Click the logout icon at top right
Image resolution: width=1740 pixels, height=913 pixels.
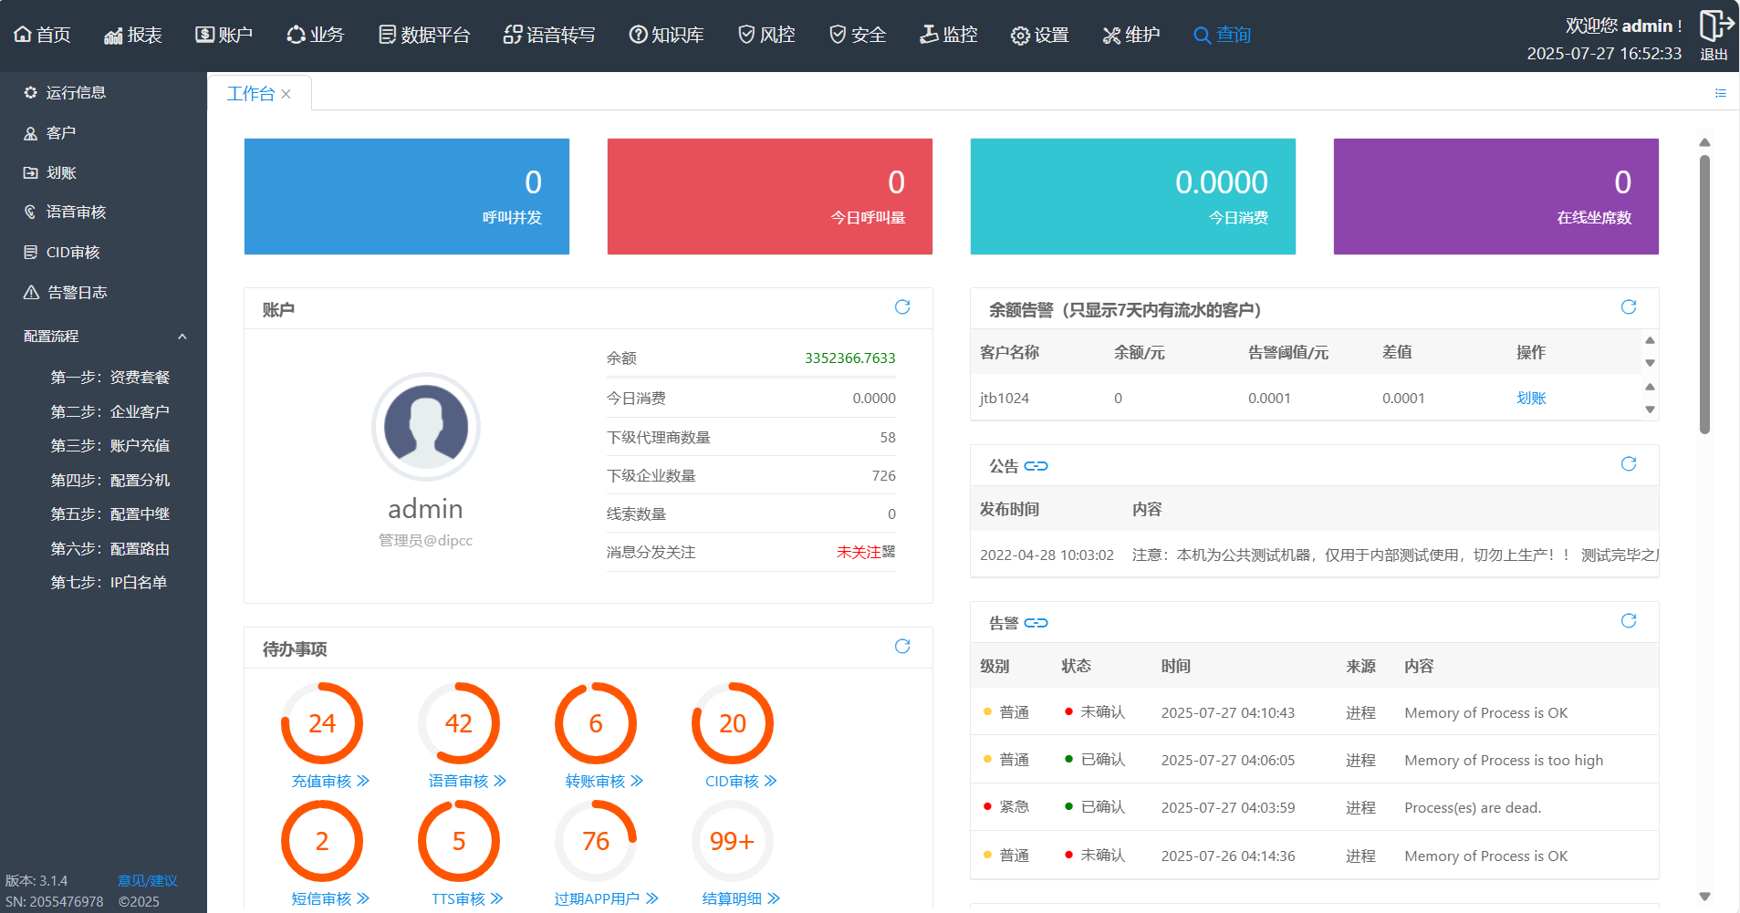1714,26
